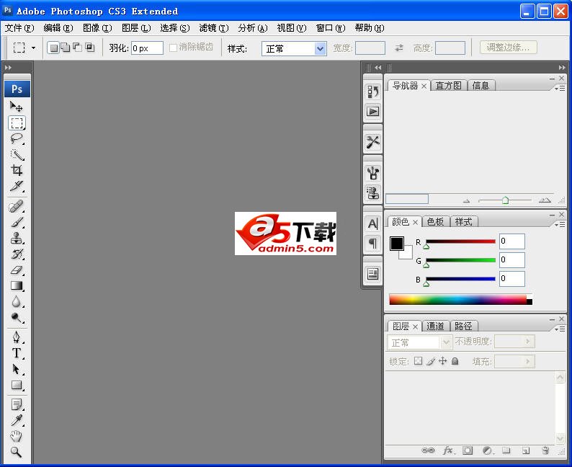Switch to the 通道 tab

coord(435,326)
